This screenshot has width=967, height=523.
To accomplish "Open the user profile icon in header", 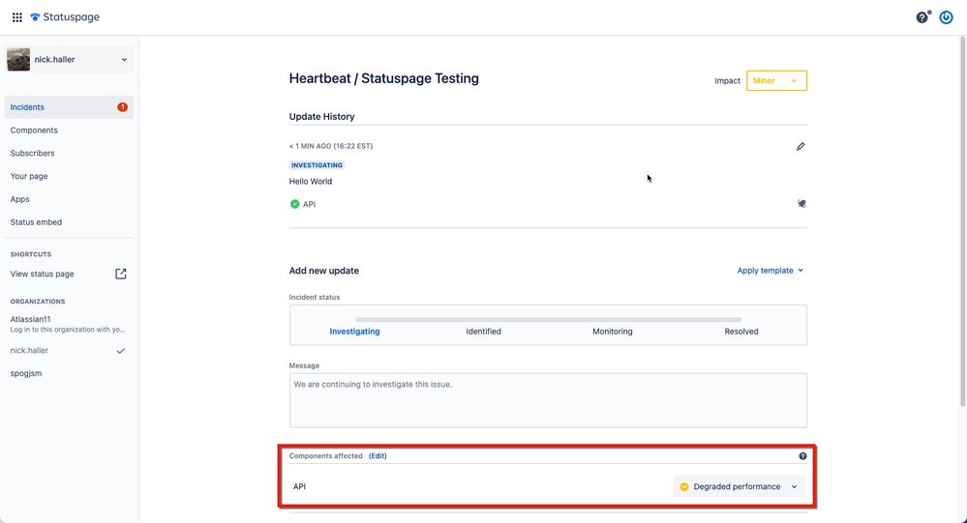I will 946,17.
